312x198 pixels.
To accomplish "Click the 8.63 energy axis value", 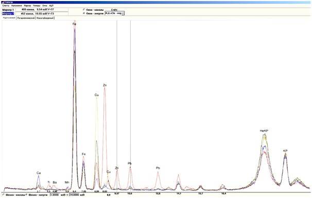I will pyautogui.click(x=105, y=191).
